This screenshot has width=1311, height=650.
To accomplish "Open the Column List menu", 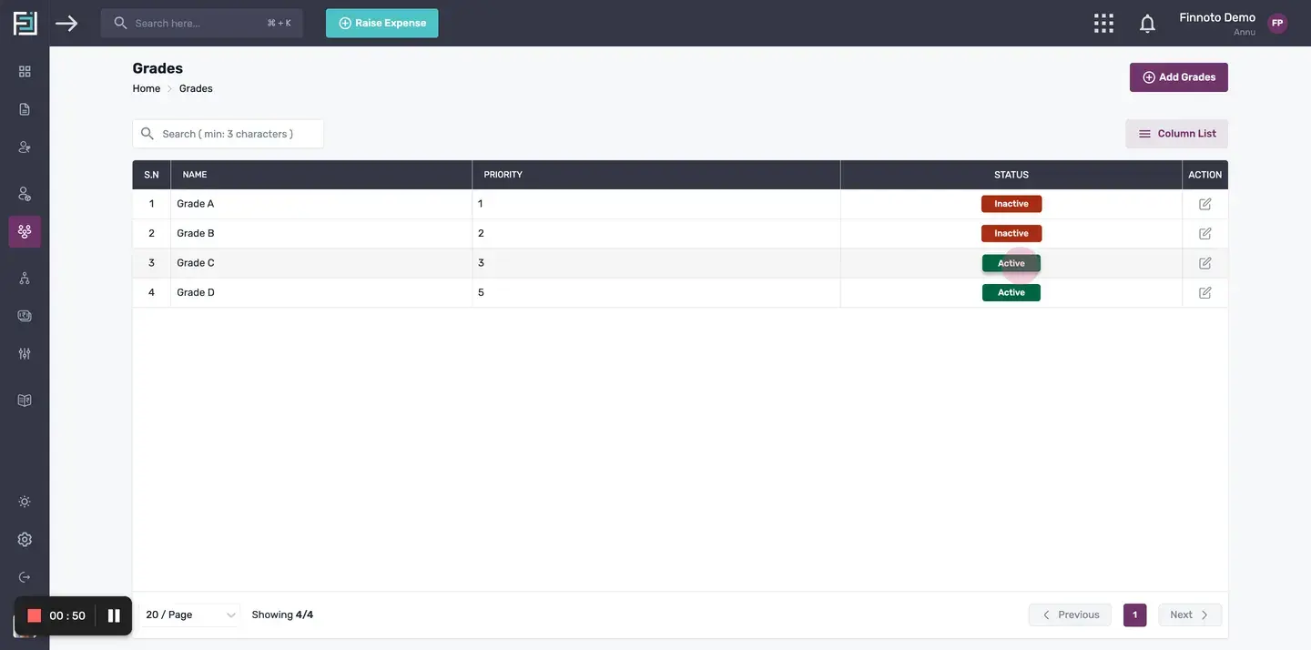I will 1176,134.
